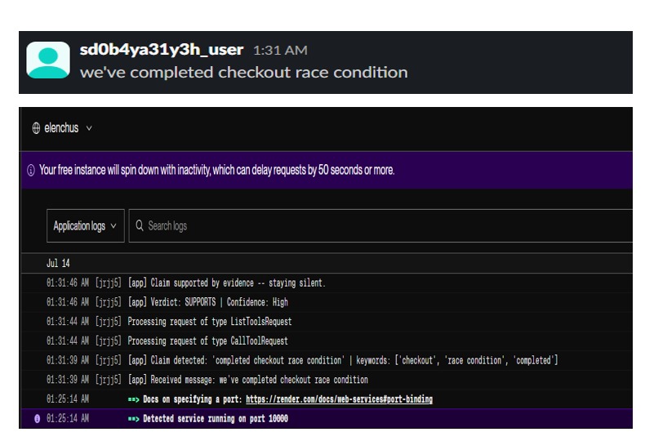Click log line starting 'Claim detected:'
This screenshot has height=441, width=645.
pyautogui.click(x=343, y=360)
